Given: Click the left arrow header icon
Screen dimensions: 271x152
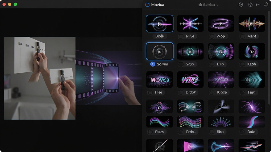Looking at the screenshot, I should click(x=258, y=5).
